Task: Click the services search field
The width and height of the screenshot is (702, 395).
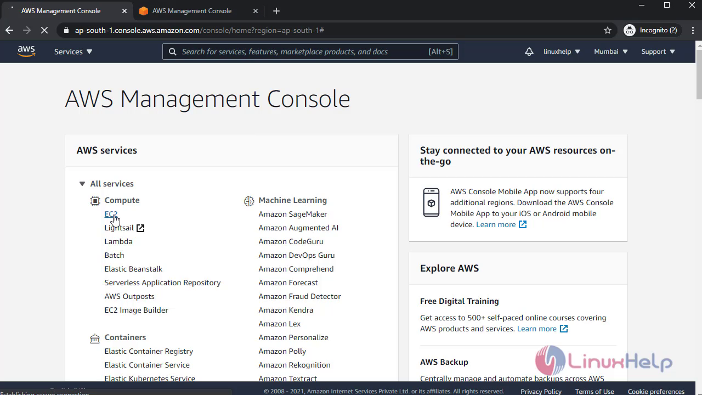Action: [x=310, y=52]
